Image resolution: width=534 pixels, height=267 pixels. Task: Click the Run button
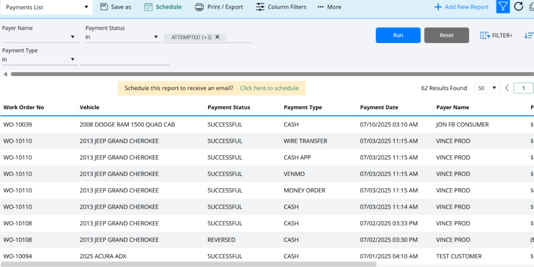click(x=398, y=35)
